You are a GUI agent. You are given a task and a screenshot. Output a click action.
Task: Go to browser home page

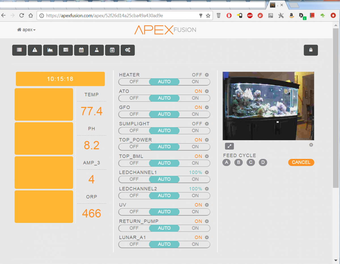(31, 16)
